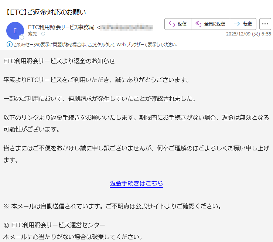Click the blurred sender email address
The width and height of the screenshot is (273, 242).
pos(126,27)
